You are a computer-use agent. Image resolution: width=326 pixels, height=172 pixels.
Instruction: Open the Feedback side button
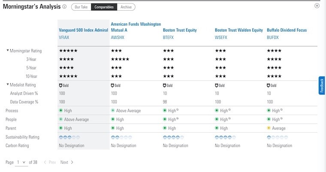pos(322,86)
